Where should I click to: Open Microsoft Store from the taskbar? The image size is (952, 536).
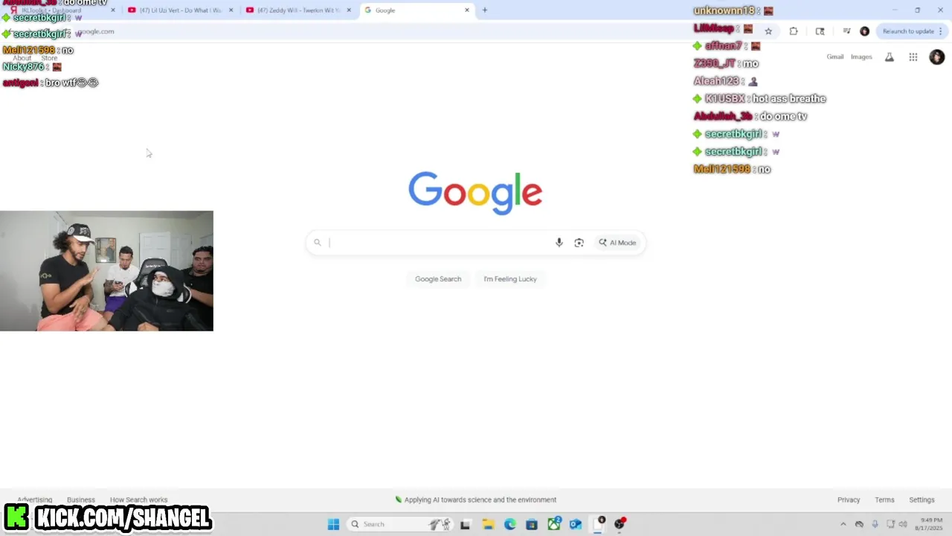coord(532,524)
